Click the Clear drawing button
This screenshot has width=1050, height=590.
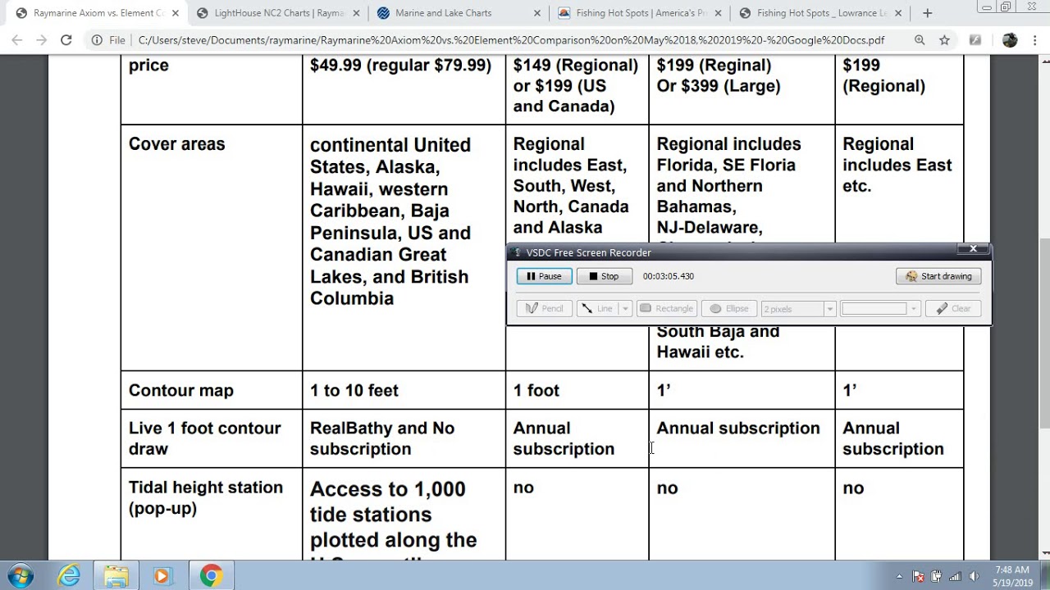pyautogui.click(x=953, y=308)
